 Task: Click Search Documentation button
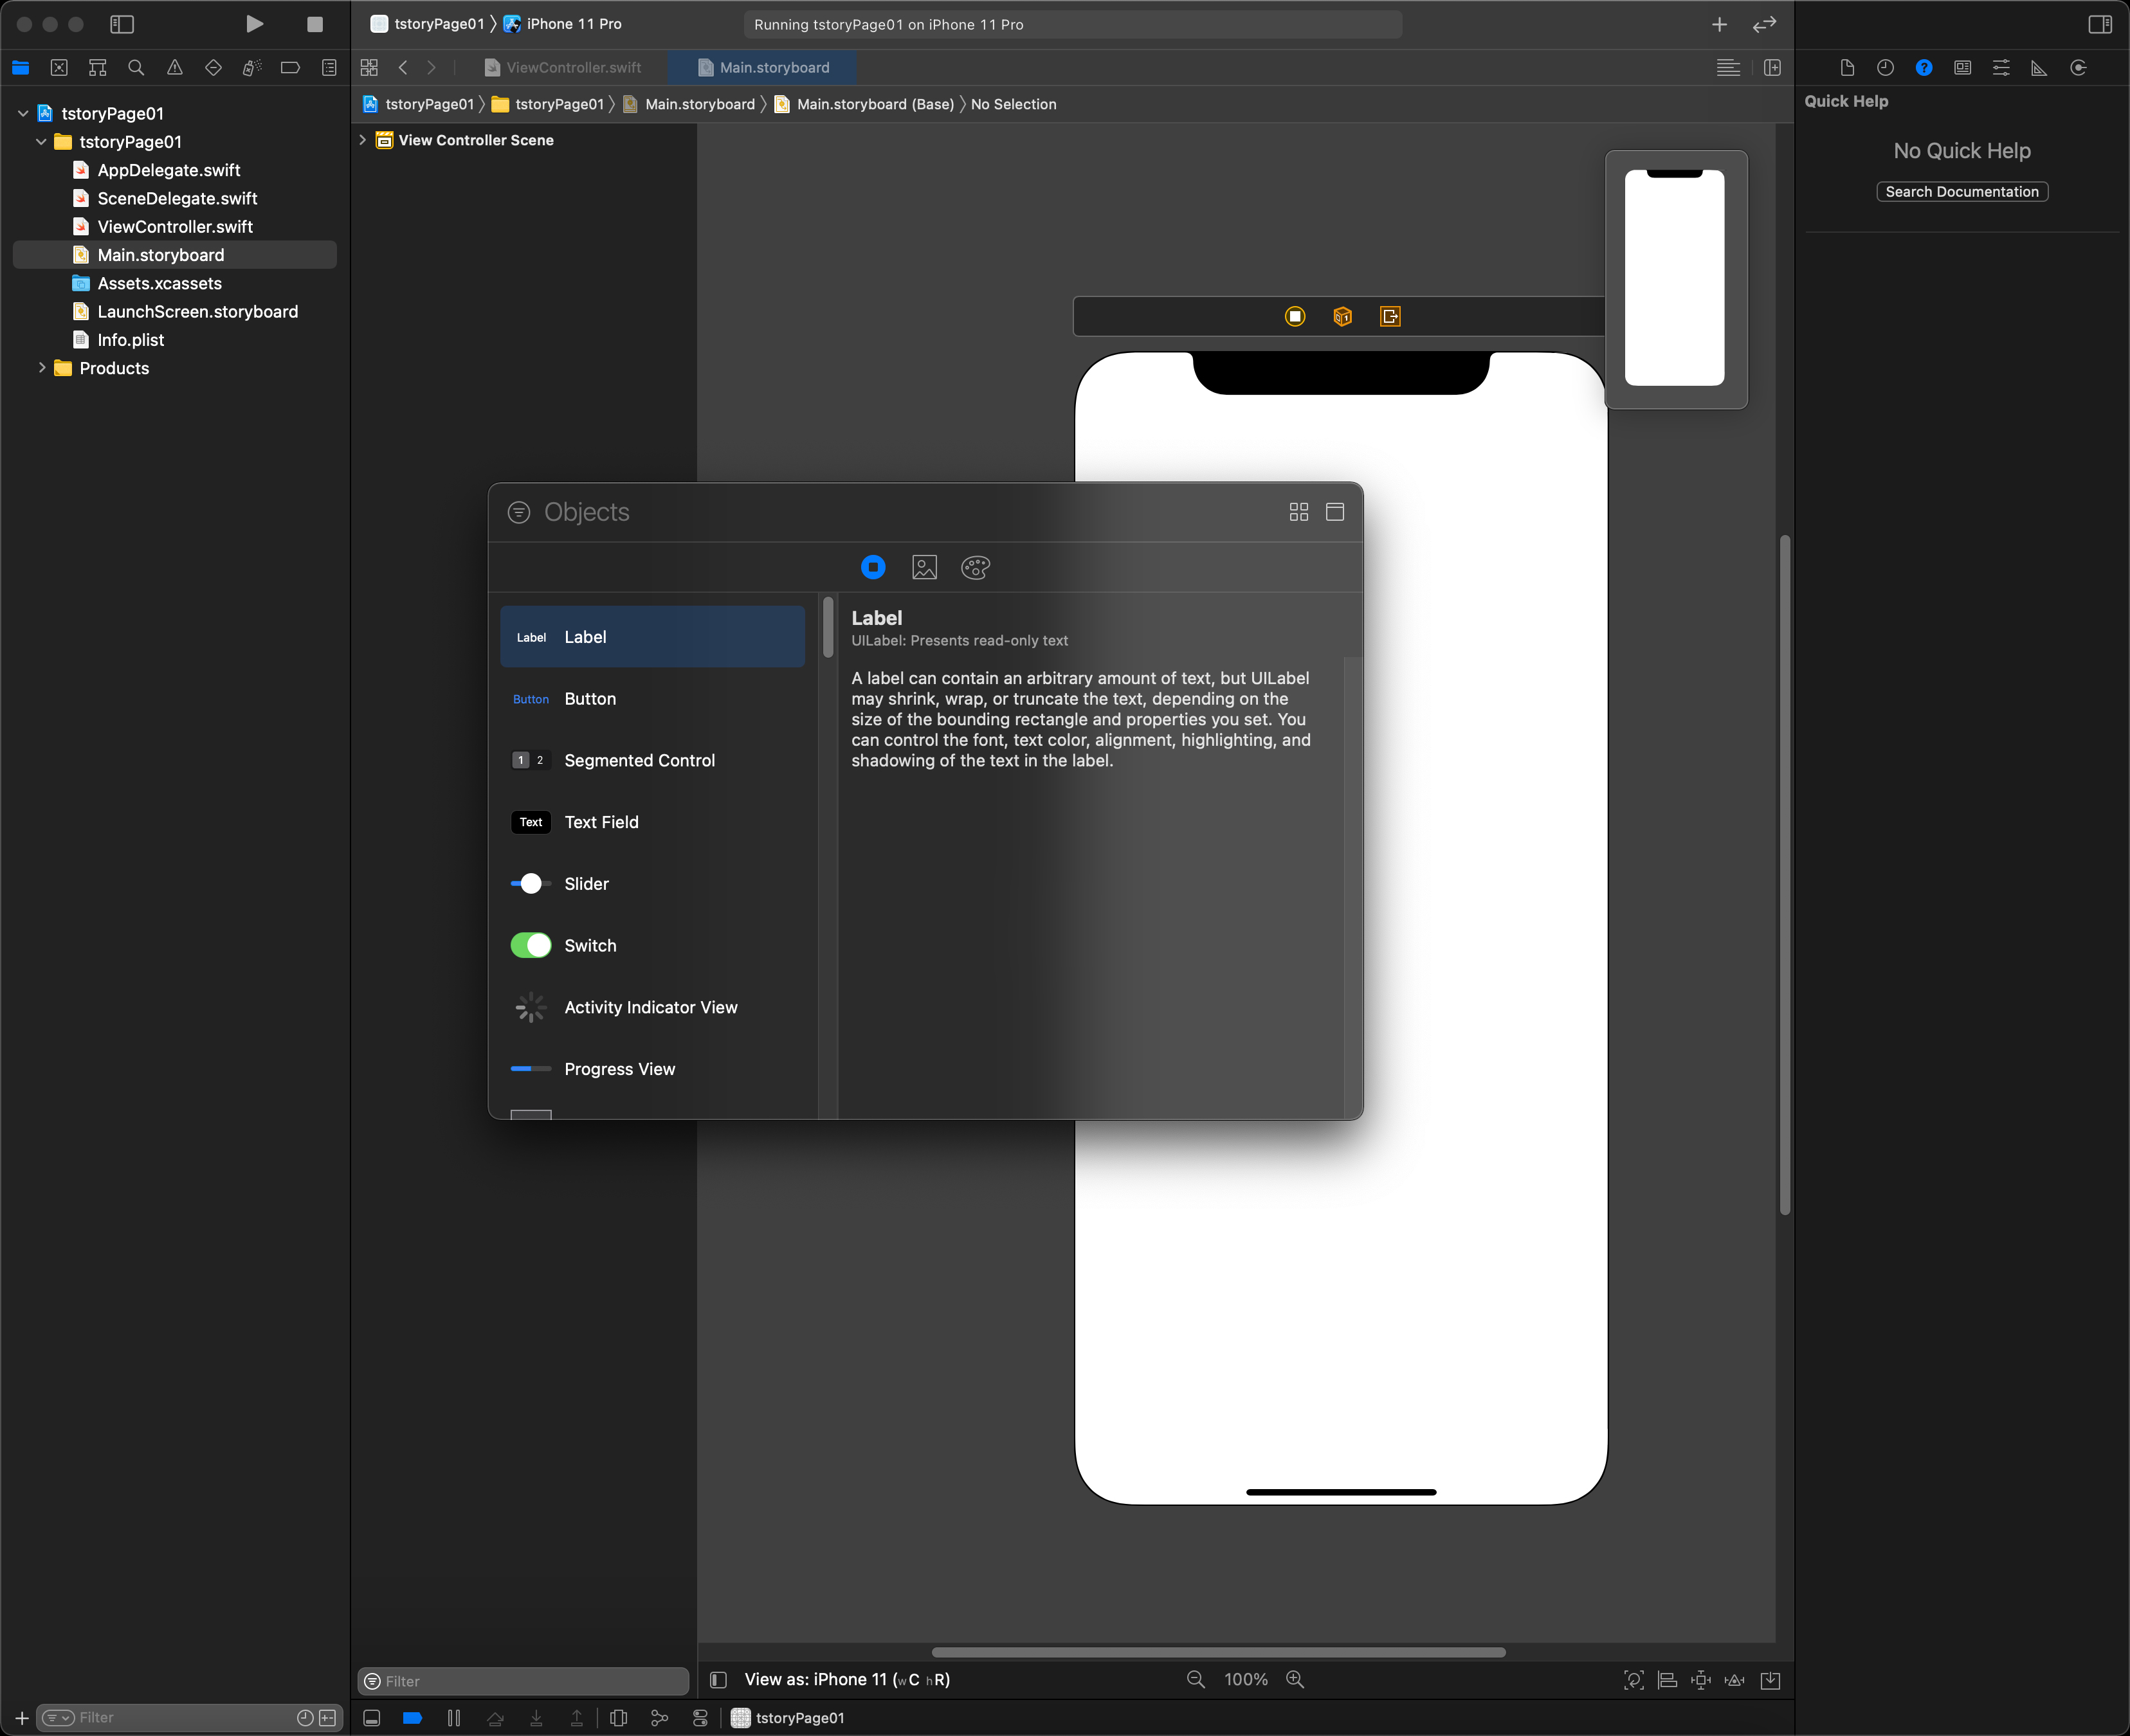pyautogui.click(x=1961, y=192)
